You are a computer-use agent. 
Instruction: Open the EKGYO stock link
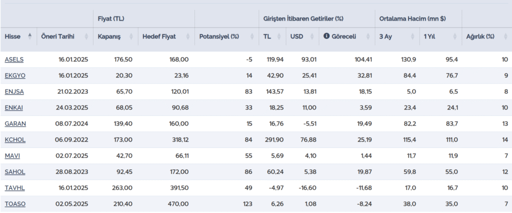tap(15, 76)
